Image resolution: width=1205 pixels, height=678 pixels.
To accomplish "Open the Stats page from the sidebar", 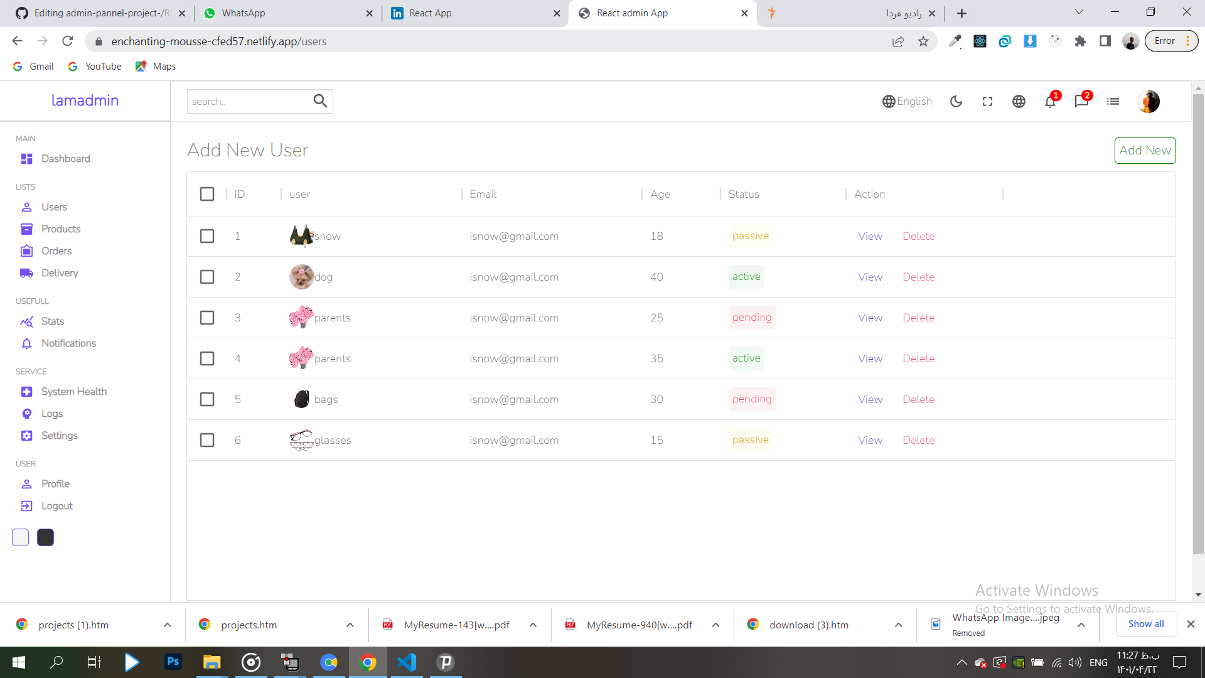I will pos(52,321).
